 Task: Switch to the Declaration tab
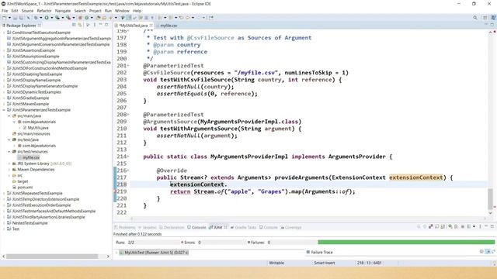tap(172, 227)
